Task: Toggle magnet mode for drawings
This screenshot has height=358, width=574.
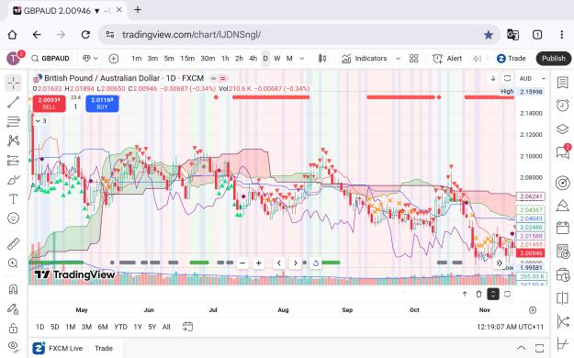Action: (13, 289)
